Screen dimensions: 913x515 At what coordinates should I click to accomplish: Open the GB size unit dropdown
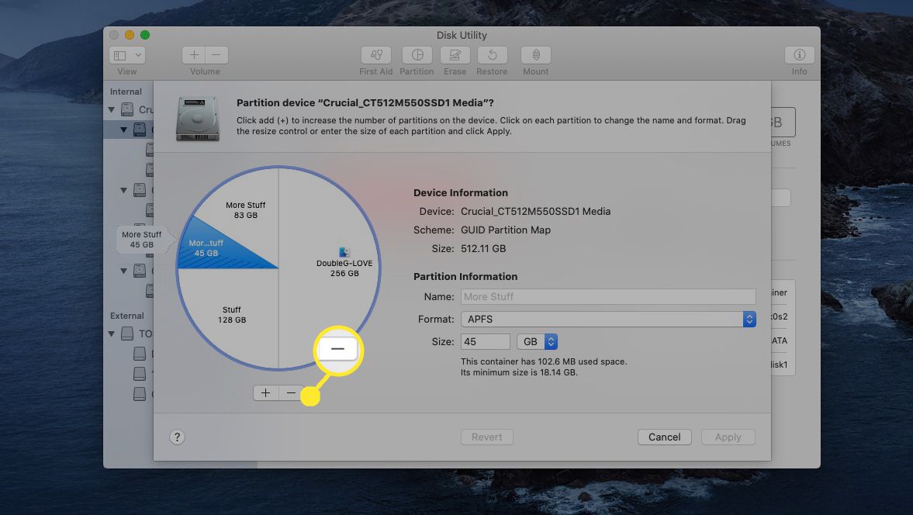point(537,342)
